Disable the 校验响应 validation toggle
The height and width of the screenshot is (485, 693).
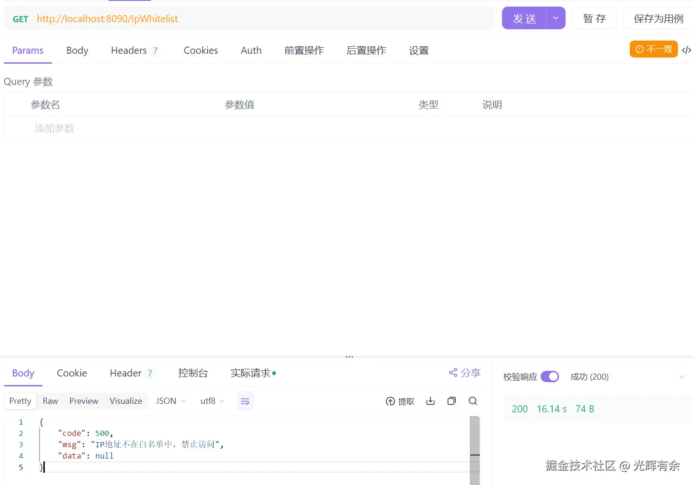click(x=550, y=376)
